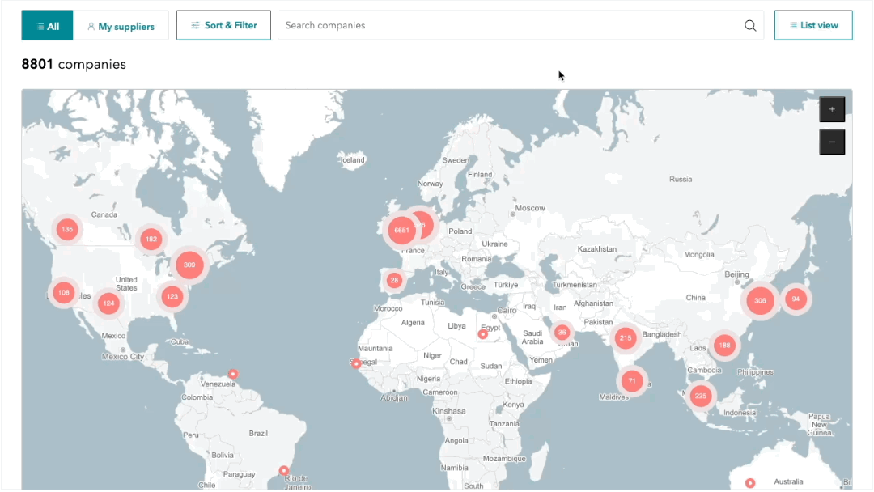
Task: Open the 309 company cluster
Action: [189, 265]
